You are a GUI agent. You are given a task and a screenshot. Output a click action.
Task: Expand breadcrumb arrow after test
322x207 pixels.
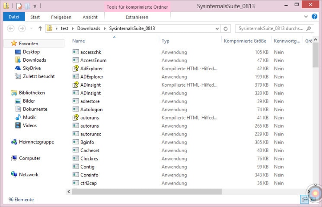(x=73, y=28)
